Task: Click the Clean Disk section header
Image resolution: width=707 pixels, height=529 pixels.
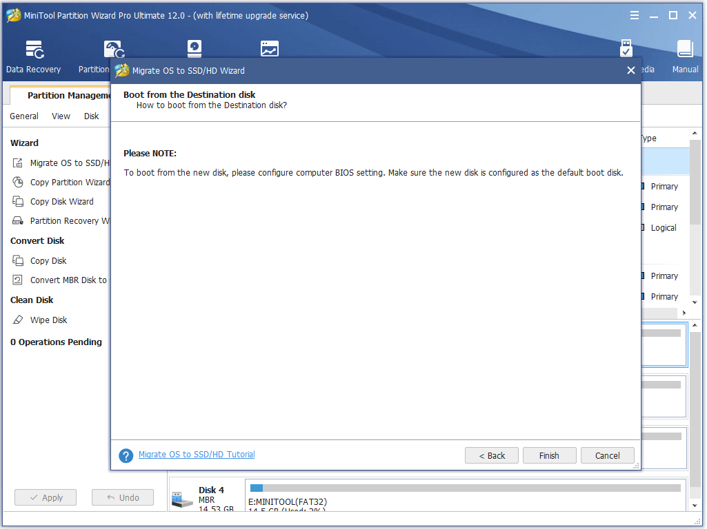Action: 32,300
